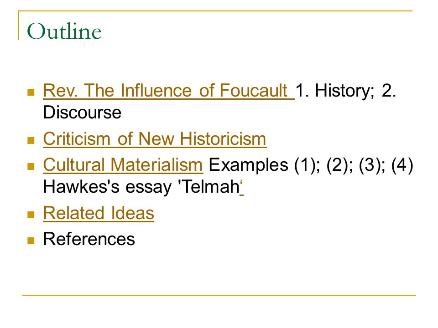Open the Rev. The Influence of Foucault link
This screenshot has width=438, height=328.
coord(168,91)
